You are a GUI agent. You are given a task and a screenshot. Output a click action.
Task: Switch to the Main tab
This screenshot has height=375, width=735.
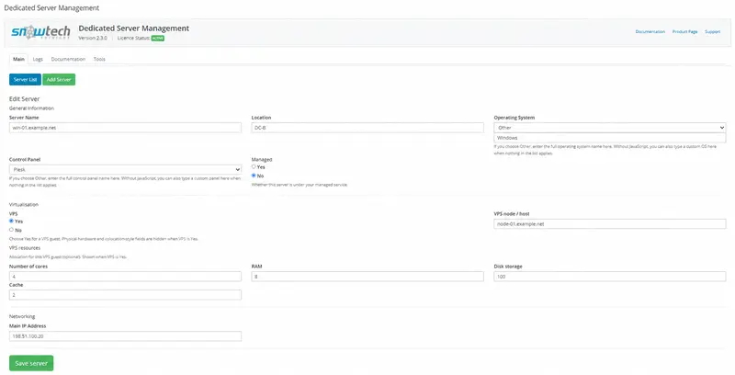click(x=18, y=59)
